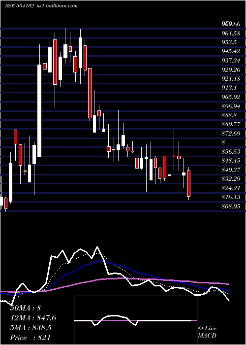Screen dimensions: 246x345
Task: Select the 961.58 price axis label
Action: tap(231, 33)
